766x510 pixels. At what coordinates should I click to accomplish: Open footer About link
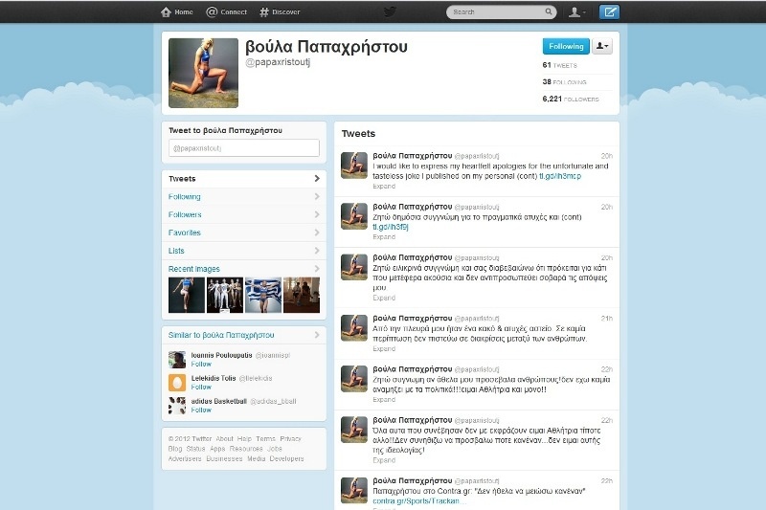225,439
